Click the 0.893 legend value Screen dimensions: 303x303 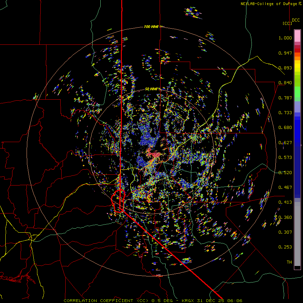click(x=285, y=68)
